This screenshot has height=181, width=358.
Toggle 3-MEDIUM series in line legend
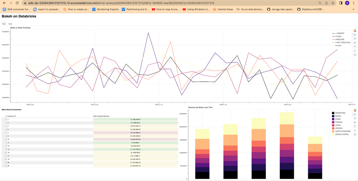pyautogui.click(x=340, y=39)
